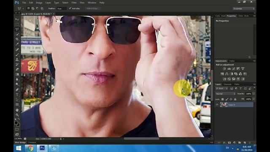Select the Polygonal Lasso tool in toolbox
The width and height of the screenshot is (270, 152).
[17, 29]
